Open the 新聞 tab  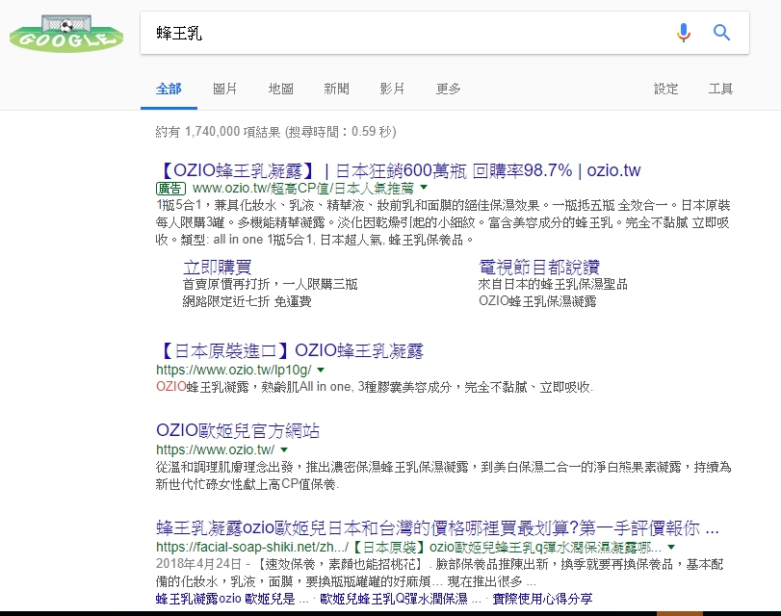point(336,89)
